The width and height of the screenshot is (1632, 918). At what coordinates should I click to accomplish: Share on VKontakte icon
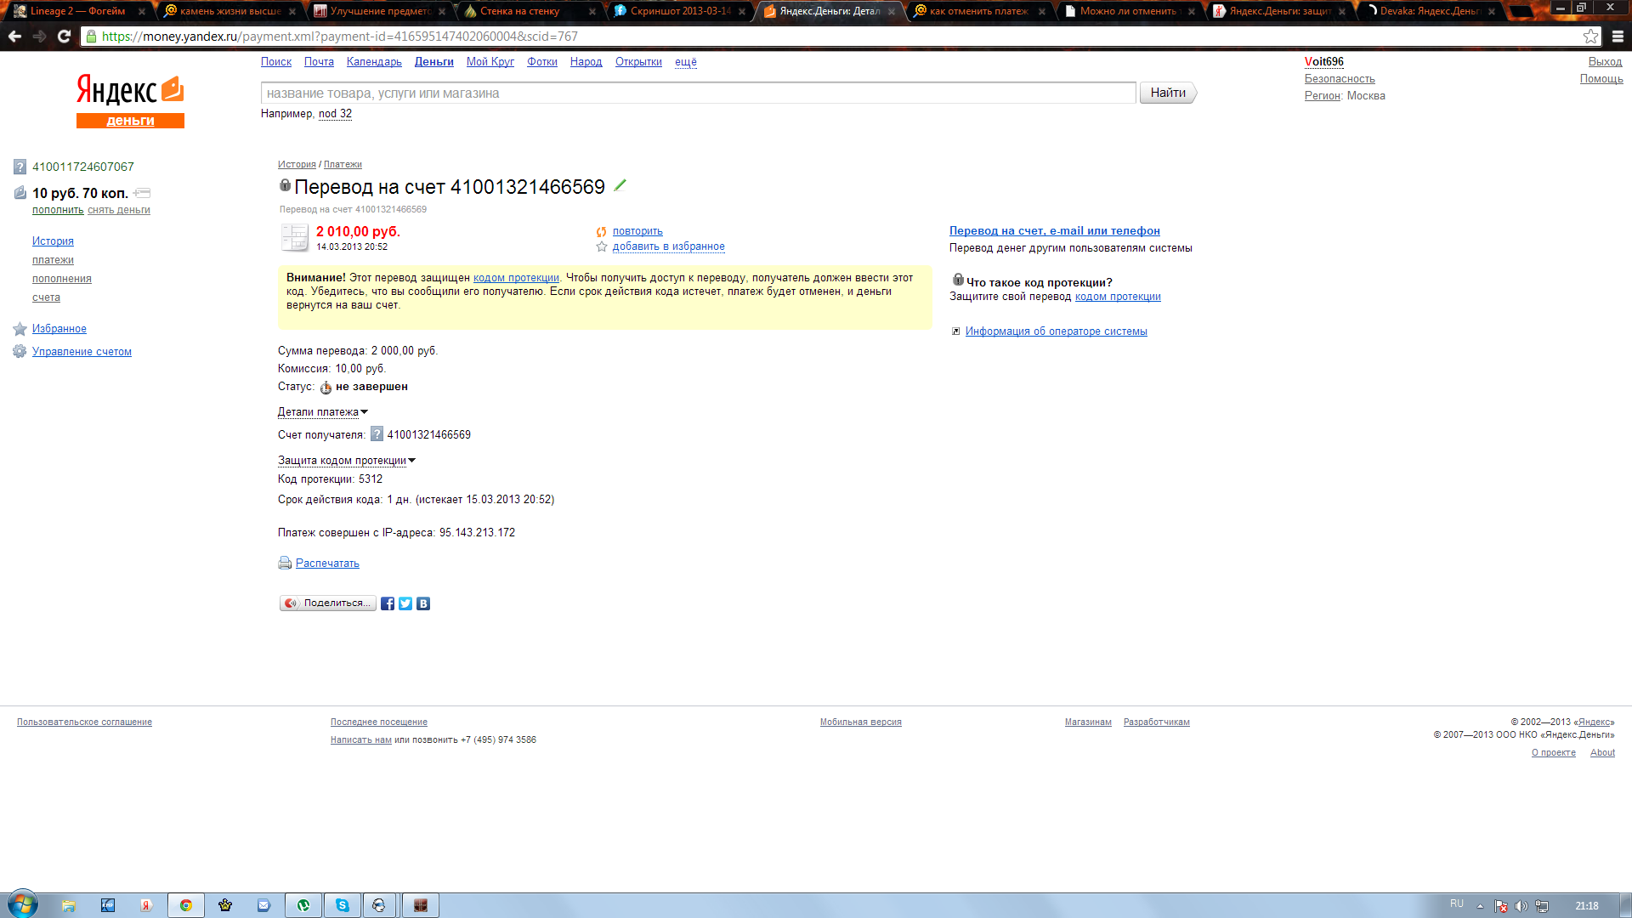pos(423,603)
